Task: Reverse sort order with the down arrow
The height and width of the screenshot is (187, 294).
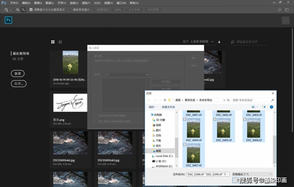Action: coord(219,42)
